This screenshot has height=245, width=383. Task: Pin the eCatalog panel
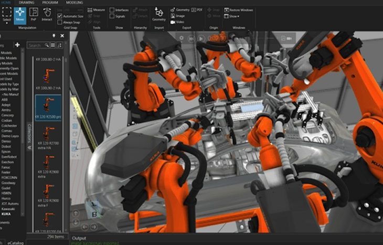[x=54, y=36]
